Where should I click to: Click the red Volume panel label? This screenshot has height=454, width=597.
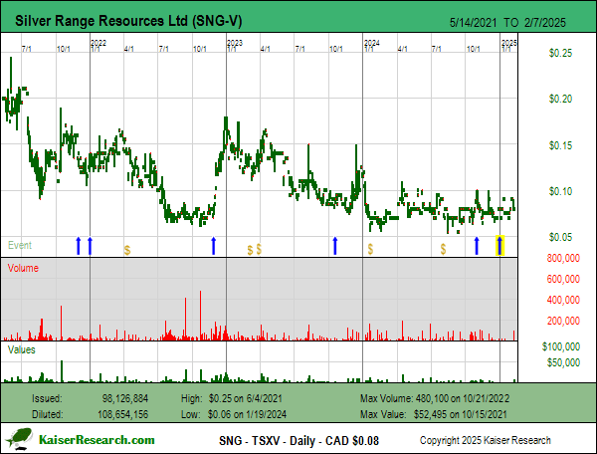[x=23, y=268]
